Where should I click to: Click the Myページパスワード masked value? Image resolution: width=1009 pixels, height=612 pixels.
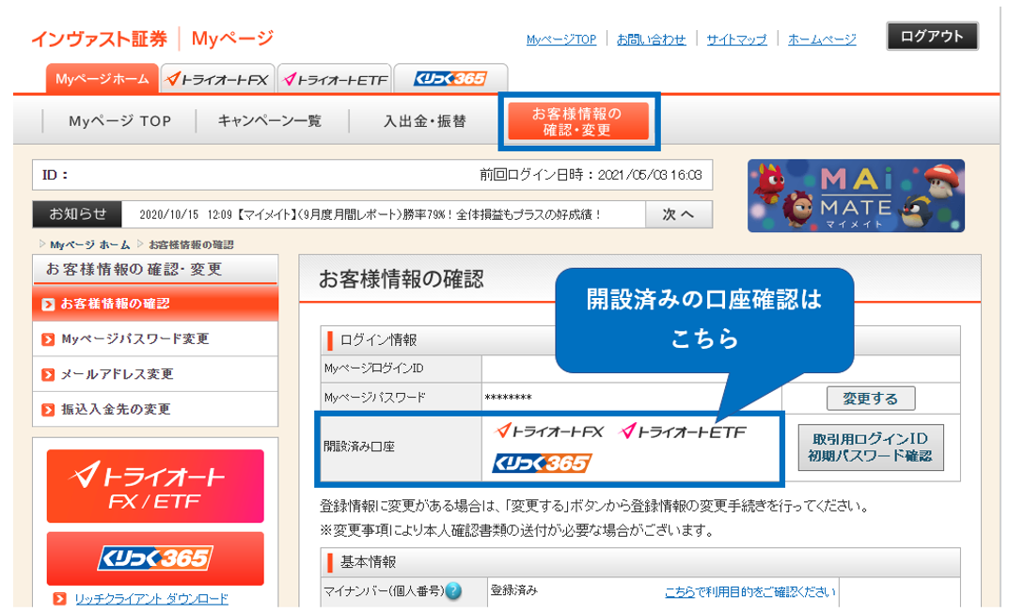click(509, 398)
